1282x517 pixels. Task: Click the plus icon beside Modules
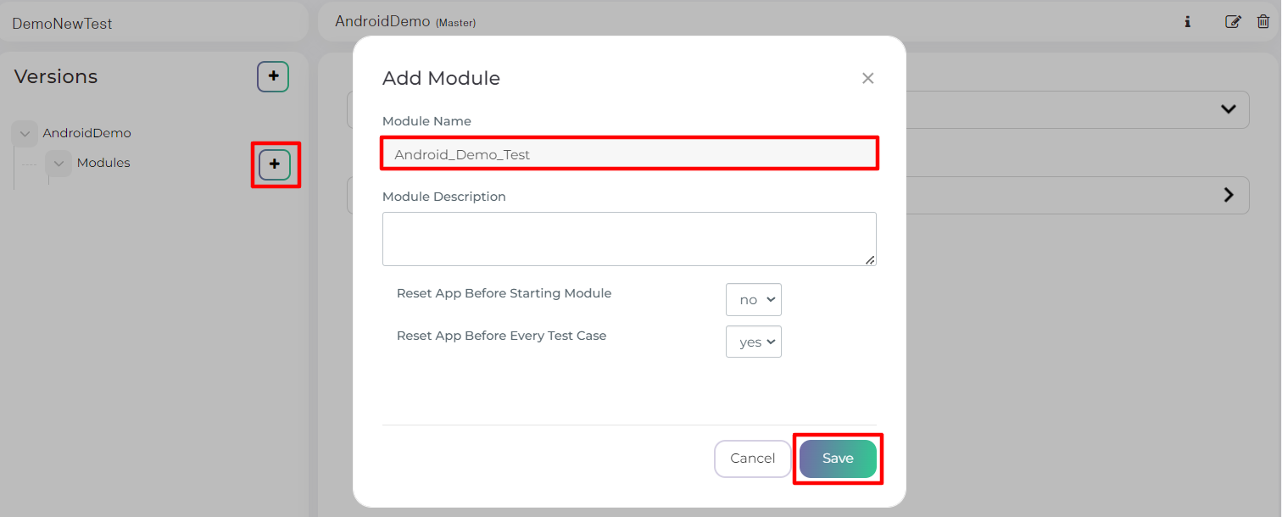(x=275, y=164)
